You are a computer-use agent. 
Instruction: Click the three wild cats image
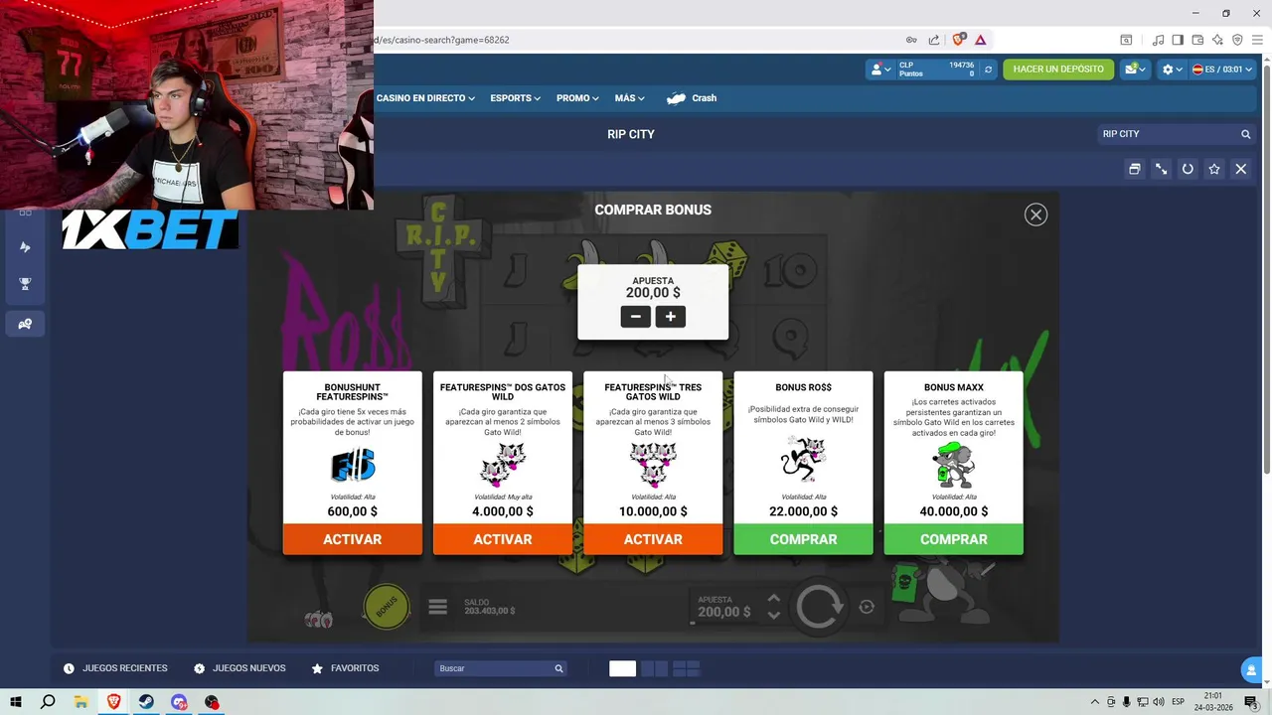pos(653,465)
